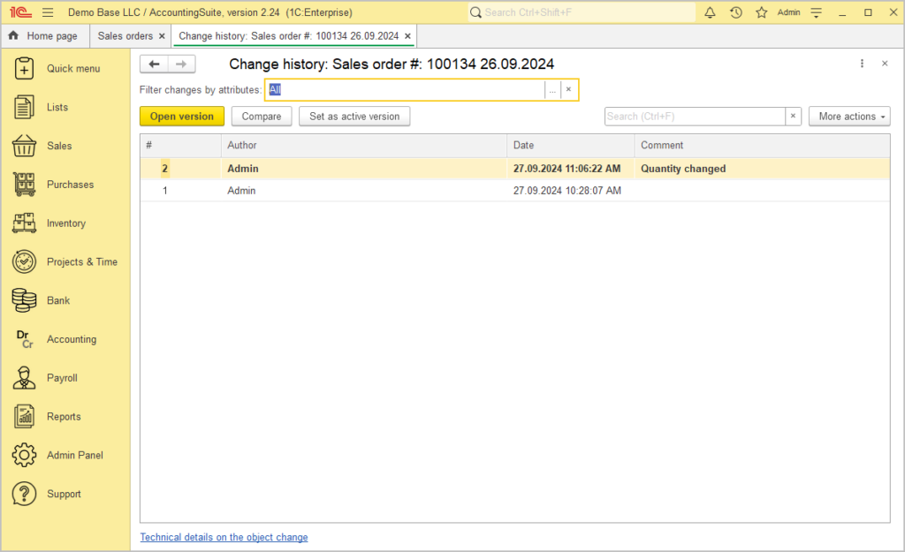The image size is (905, 552).
Task: Open attribute selection ellipsis button
Action: point(552,89)
